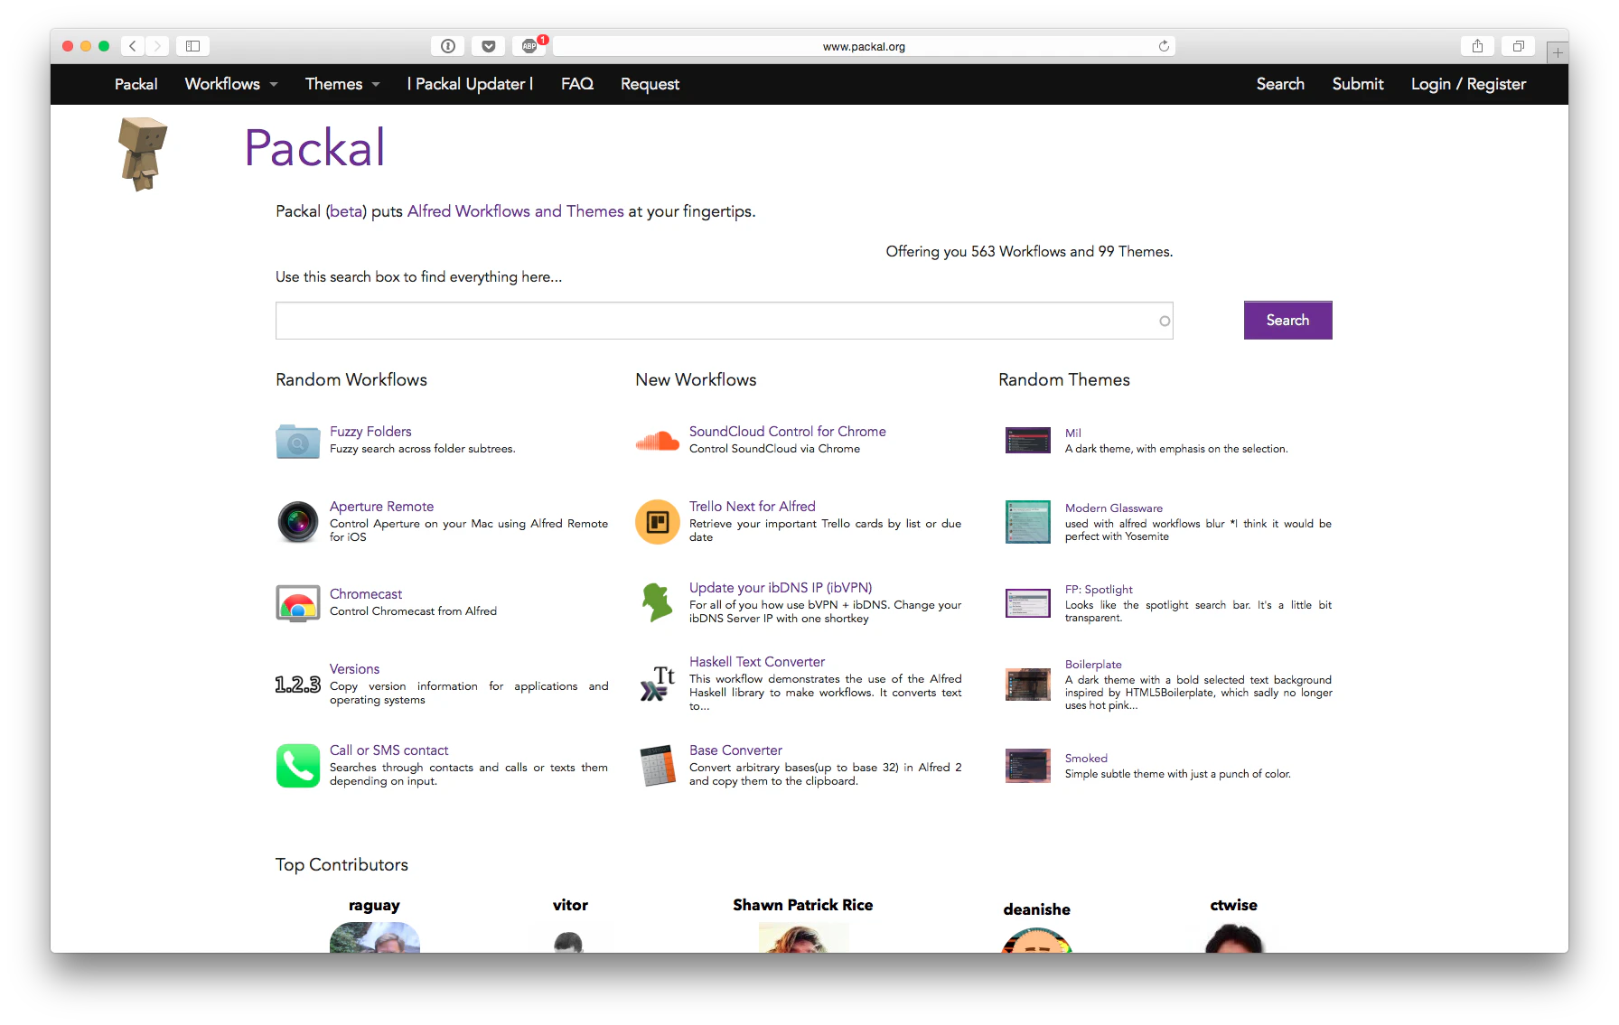This screenshot has height=1025, width=1619.
Task: Click the green phone Call or SMS icon
Action: coord(297,766)
